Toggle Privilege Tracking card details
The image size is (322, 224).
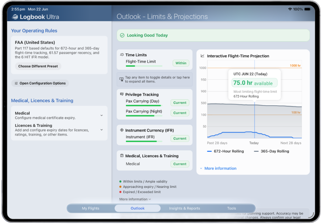155,104
